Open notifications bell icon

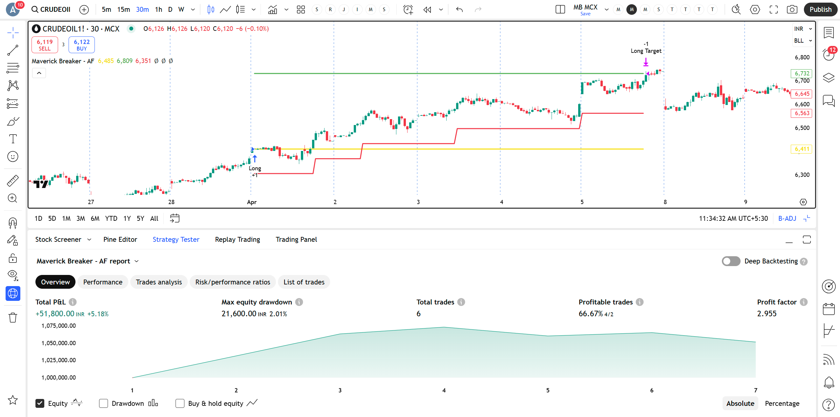click(829, 382)
